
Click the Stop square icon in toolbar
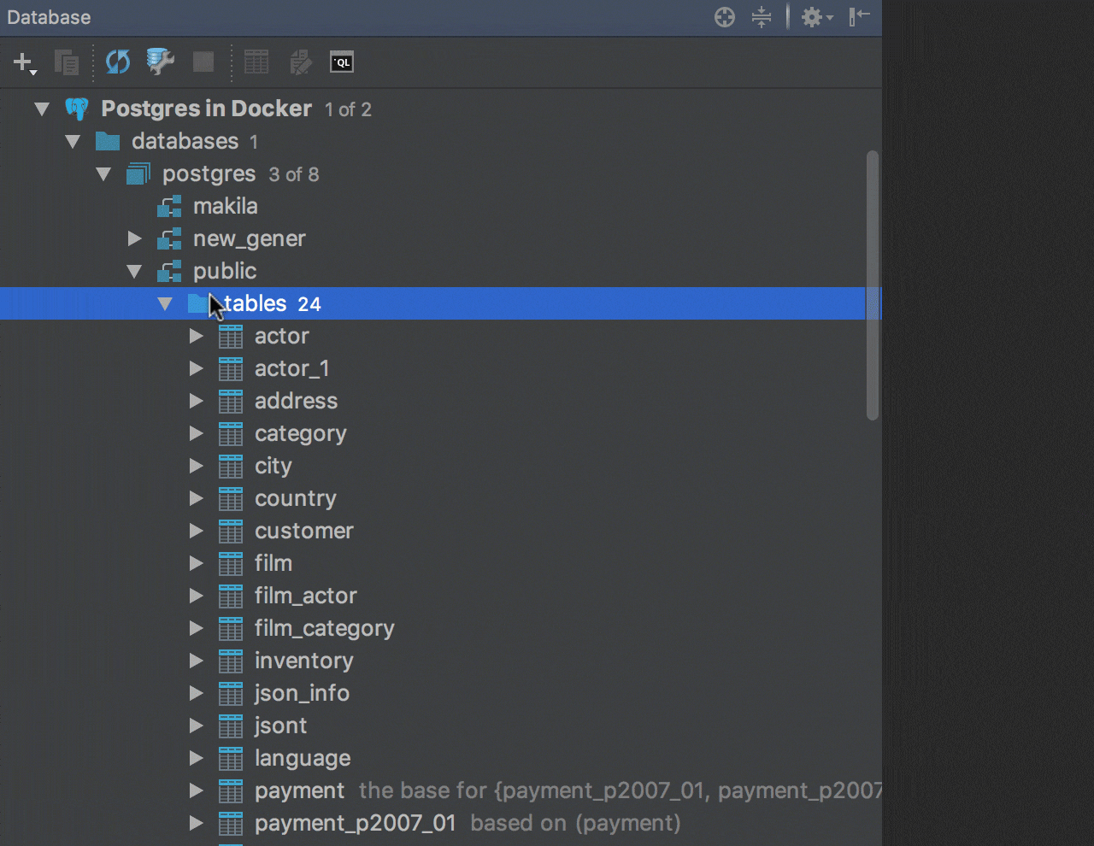203,62
